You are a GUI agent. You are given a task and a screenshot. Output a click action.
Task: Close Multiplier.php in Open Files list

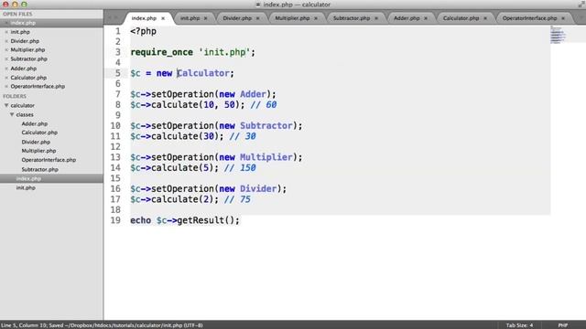(x=6, y=50)
